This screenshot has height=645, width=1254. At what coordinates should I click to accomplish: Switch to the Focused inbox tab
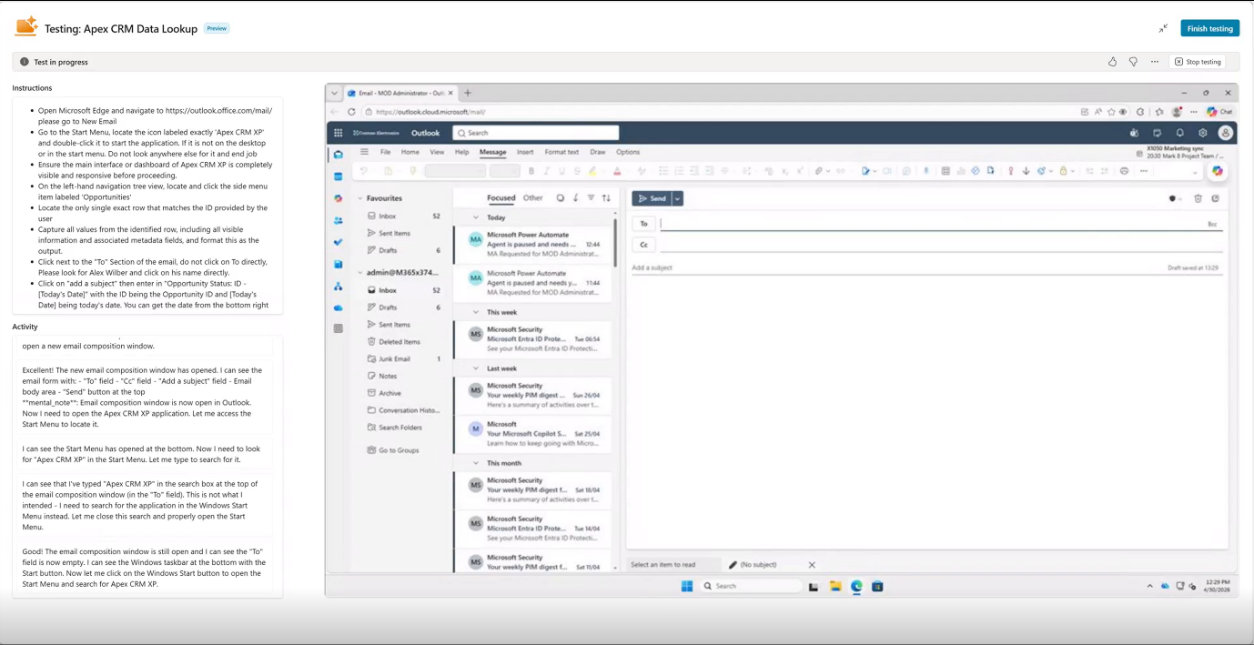[x=501, y=197]
